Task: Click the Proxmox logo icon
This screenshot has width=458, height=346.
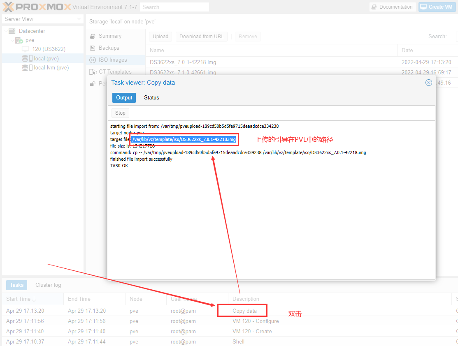Action: [x=8, y=7]
